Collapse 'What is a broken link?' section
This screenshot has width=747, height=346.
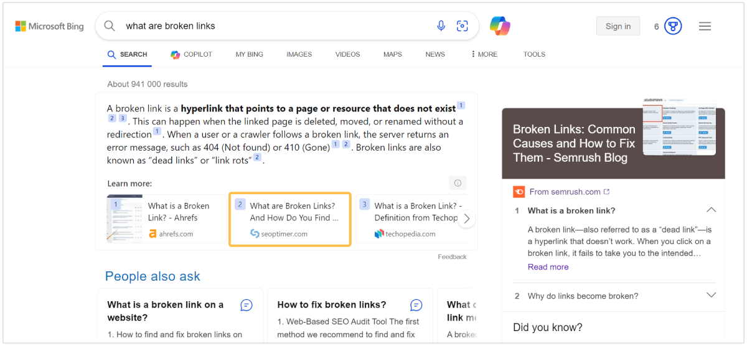tap(711, 210)
